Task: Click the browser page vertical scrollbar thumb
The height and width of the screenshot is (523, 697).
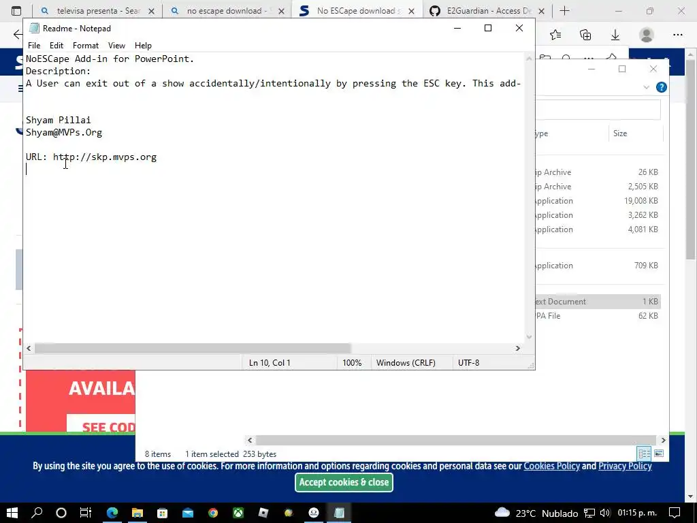Action: (x=690, y=158)
